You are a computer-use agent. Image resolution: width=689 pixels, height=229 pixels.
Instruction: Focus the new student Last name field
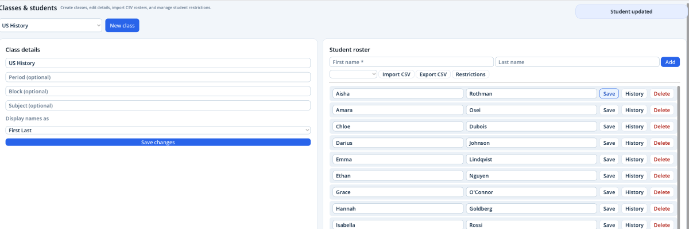tap(577, 62)
